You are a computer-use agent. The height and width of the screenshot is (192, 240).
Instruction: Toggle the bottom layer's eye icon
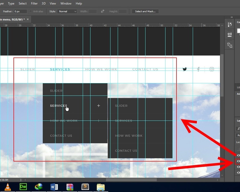[238, 173]
